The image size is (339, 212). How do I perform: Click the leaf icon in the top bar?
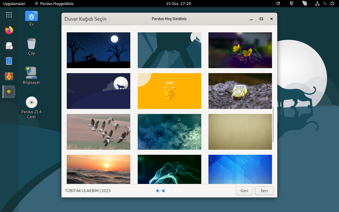click(x=305, y=3)
